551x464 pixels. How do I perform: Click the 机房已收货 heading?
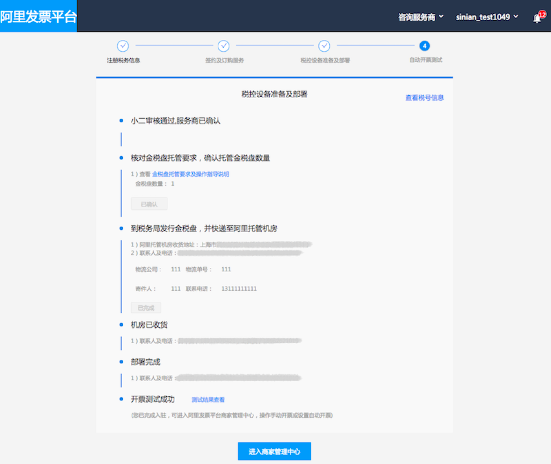tap(149, 325)
